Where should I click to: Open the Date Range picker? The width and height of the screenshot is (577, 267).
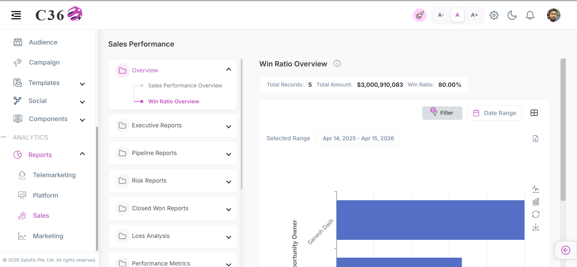[494, 113]
